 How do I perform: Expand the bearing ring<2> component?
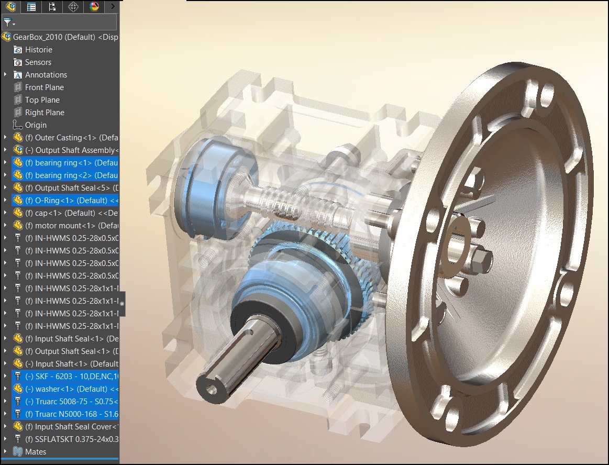[5, 175]
